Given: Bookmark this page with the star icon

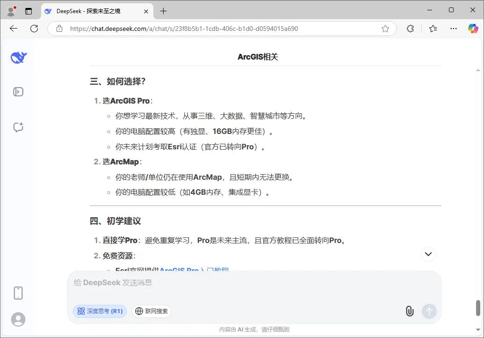Looking at the screenshot, I should click(x=385, y=29).
